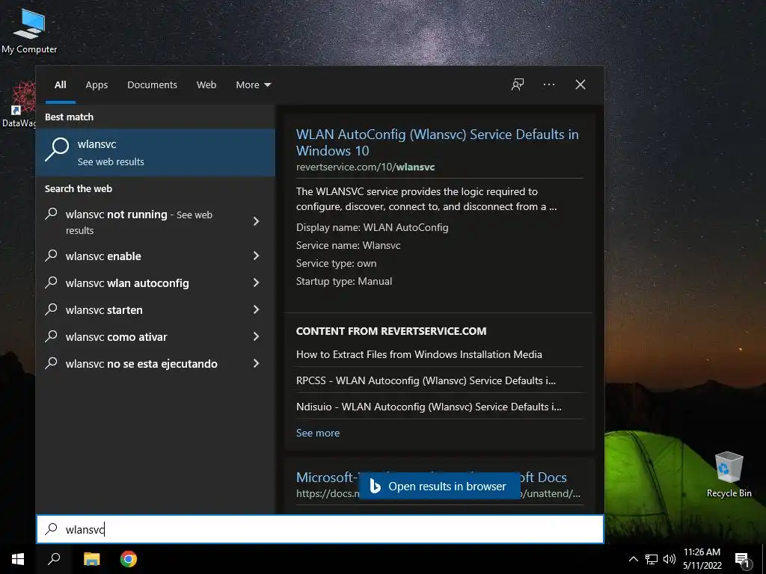
Task: Expand 'wlansvc no se esta ejecutando' arrow
Action: click(x=256, y=363)
